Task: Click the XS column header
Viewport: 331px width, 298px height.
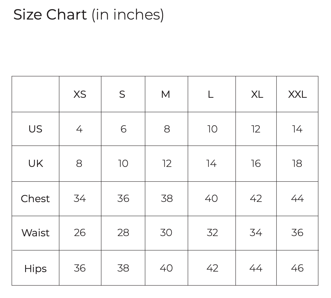Action: click(x=80, y=94)
